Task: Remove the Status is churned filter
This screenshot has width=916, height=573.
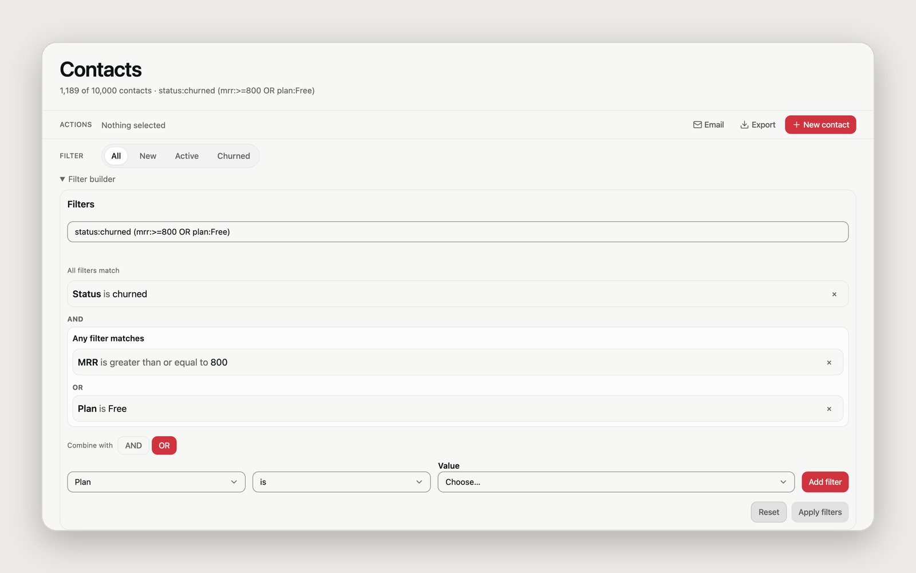Action: [x=834, y=294]
